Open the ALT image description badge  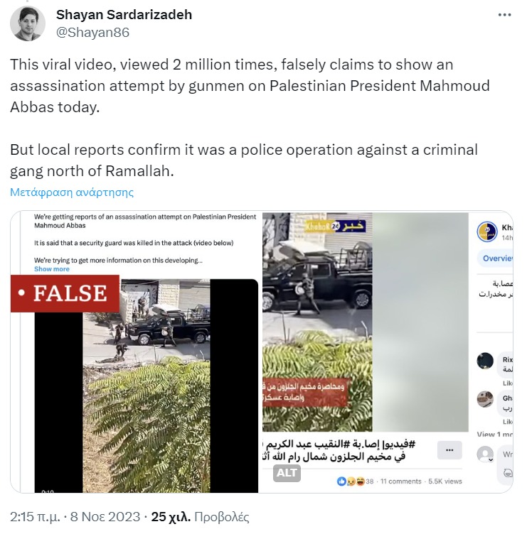point(287,473)
